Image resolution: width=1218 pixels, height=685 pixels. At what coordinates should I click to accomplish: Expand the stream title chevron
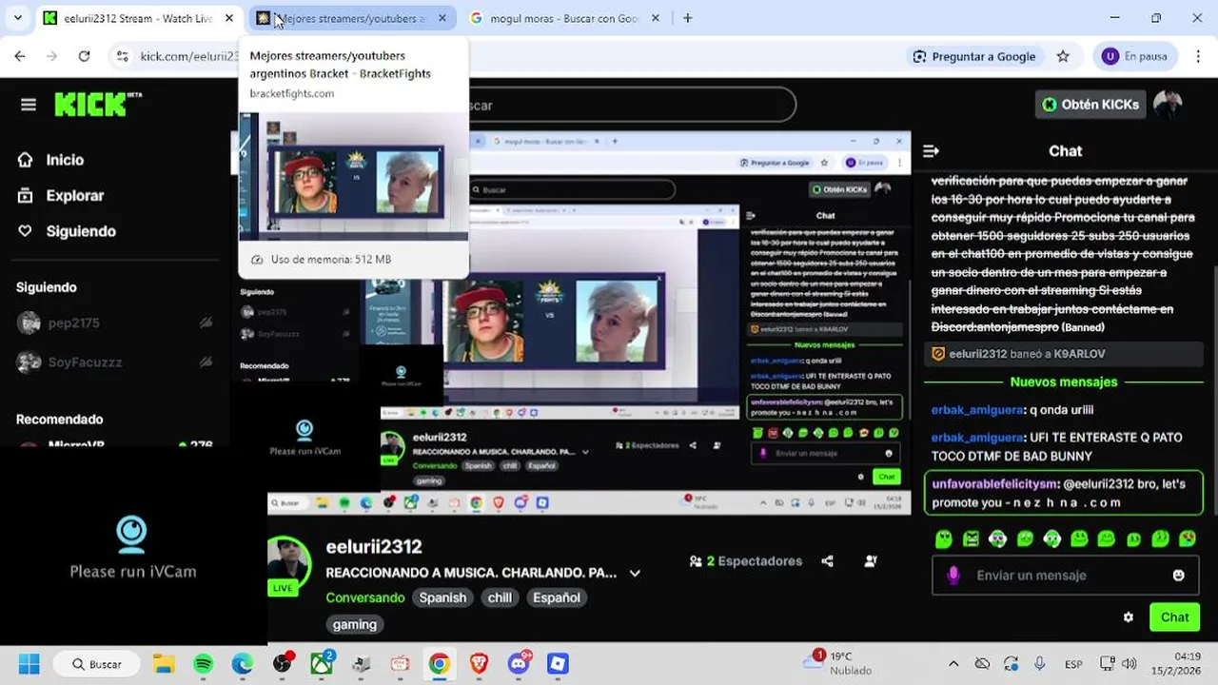click(x=635, y=573)
